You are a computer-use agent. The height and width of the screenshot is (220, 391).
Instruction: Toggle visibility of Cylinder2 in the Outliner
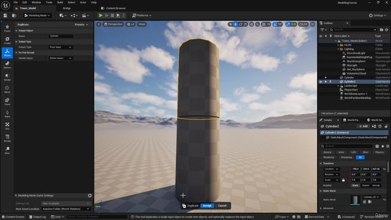(x=321, y=81)
